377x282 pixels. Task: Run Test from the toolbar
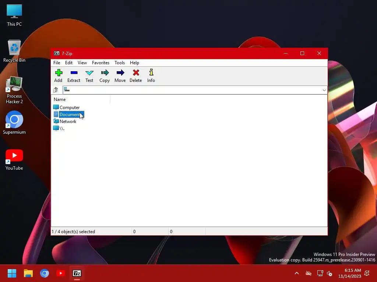point(89,76)
